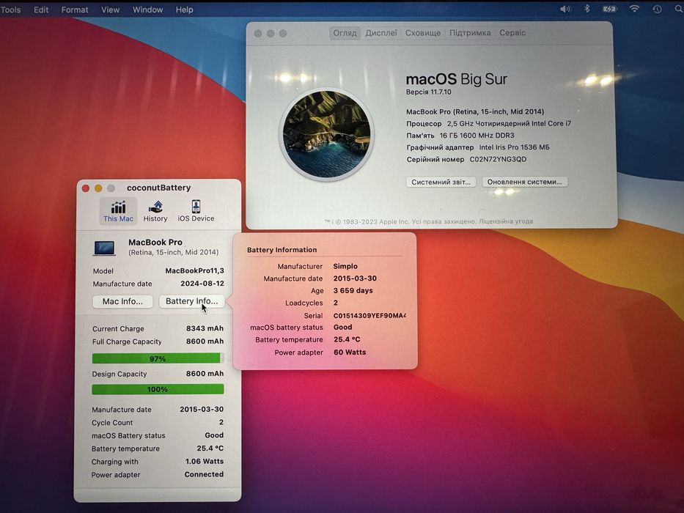Viewport: 684px width, 513px height.
Task: Click the MacBook Pro laptop icon
Action: click(x=104, y=248)
